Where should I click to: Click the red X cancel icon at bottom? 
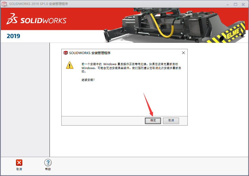point(19,163)
